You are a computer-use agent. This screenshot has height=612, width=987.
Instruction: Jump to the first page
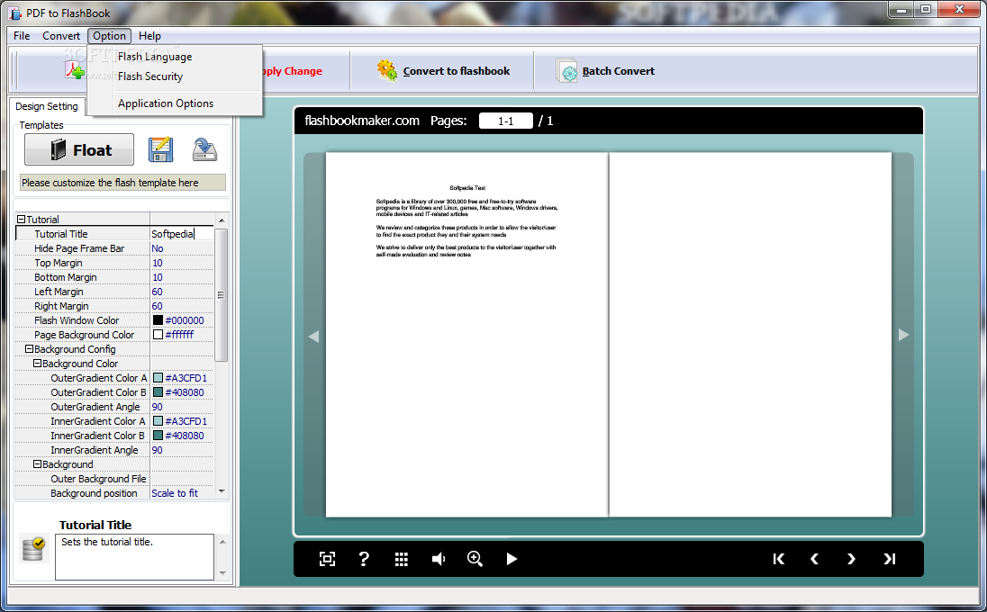(x=779, y=559)
